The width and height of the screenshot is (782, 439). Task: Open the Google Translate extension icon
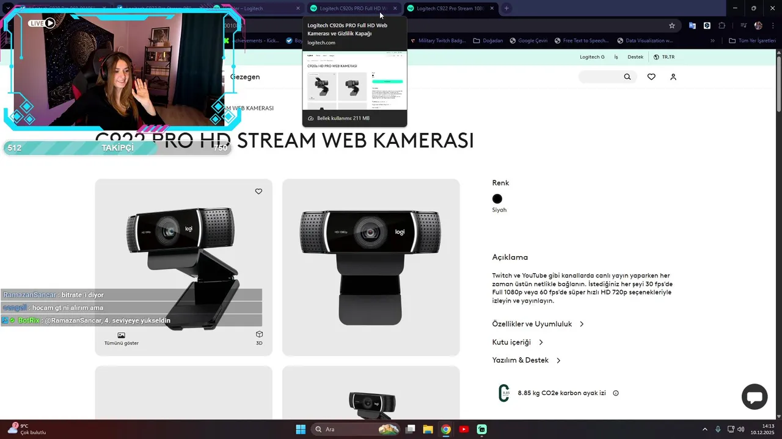coord(692,26)
